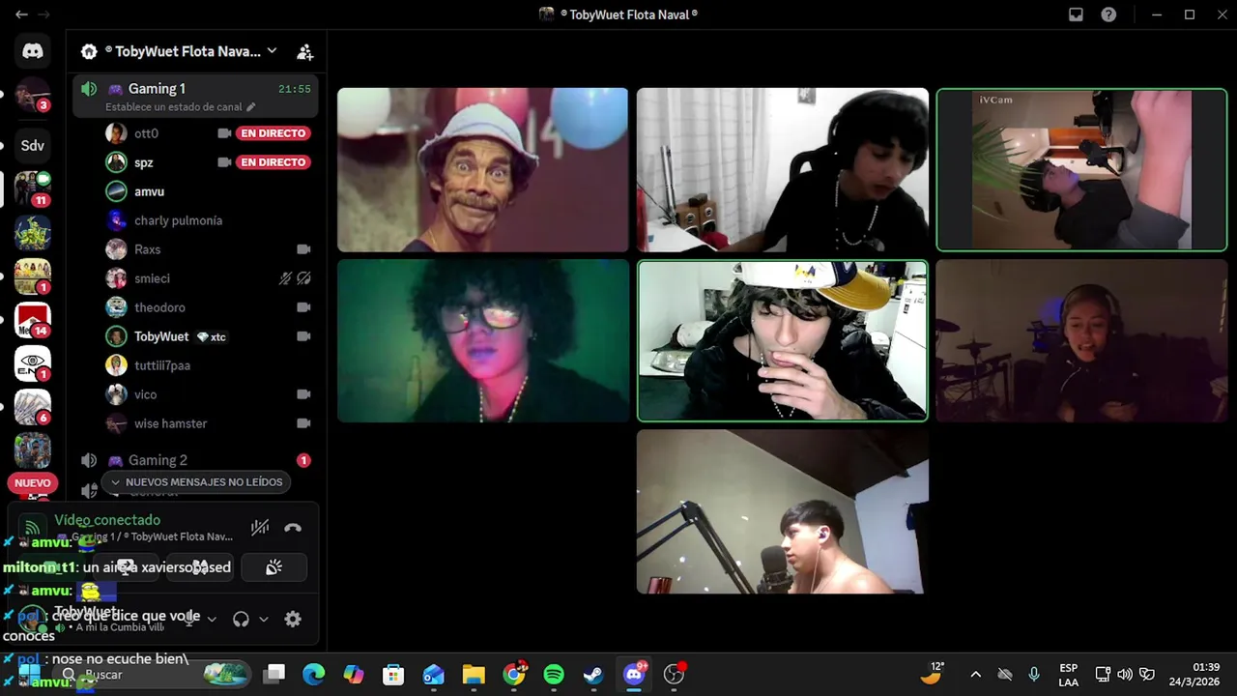
Task: Launch Microsoft Edge from taskbar
Action: [x=314, y=674]
